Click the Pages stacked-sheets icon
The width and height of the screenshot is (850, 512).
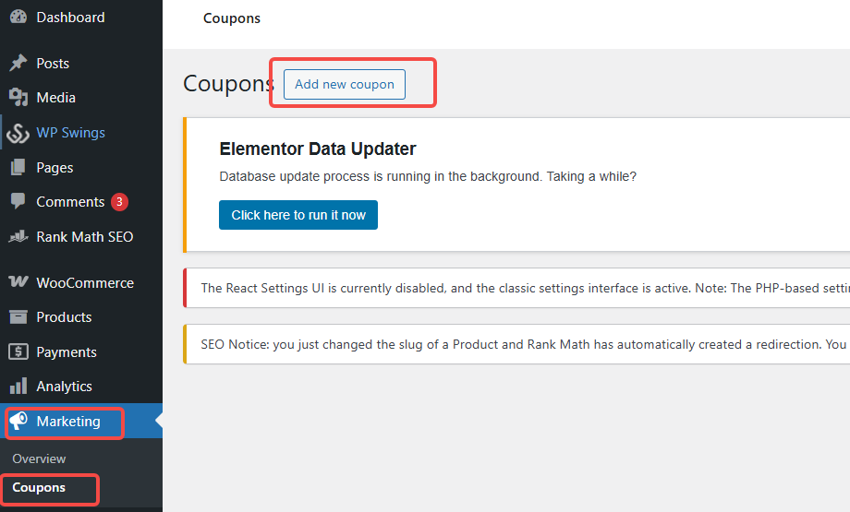point(18,167)
